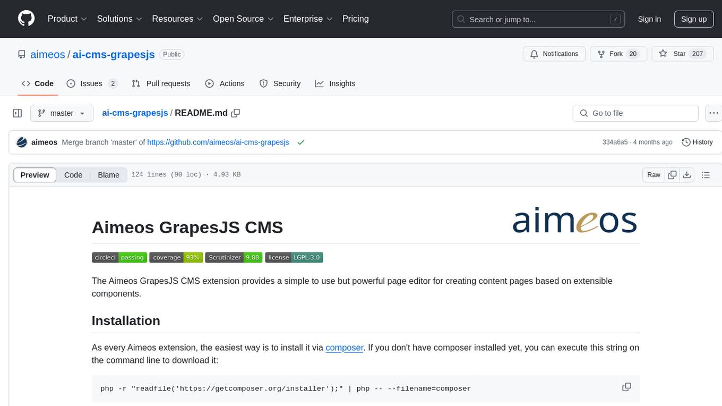Open the GitHub homepage logo
The image size is (722, 406).
[26, 19]
